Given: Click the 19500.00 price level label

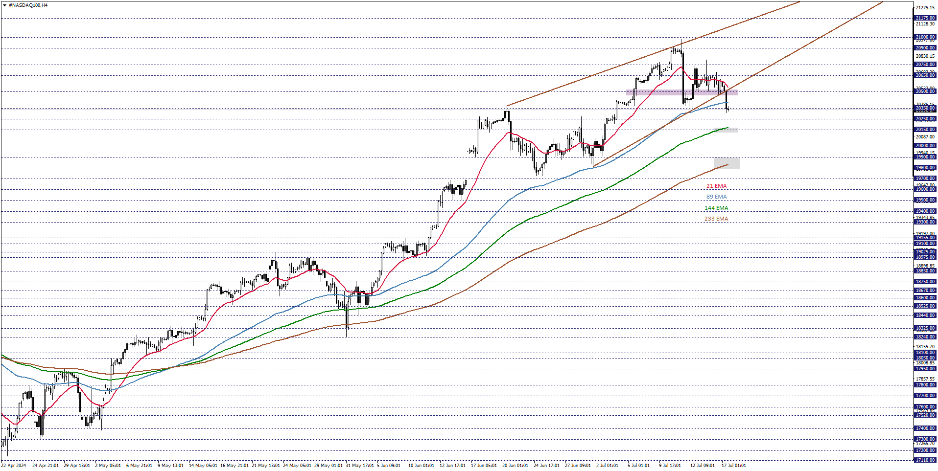Looking at the screenshot, I should [x=925, y=200].
